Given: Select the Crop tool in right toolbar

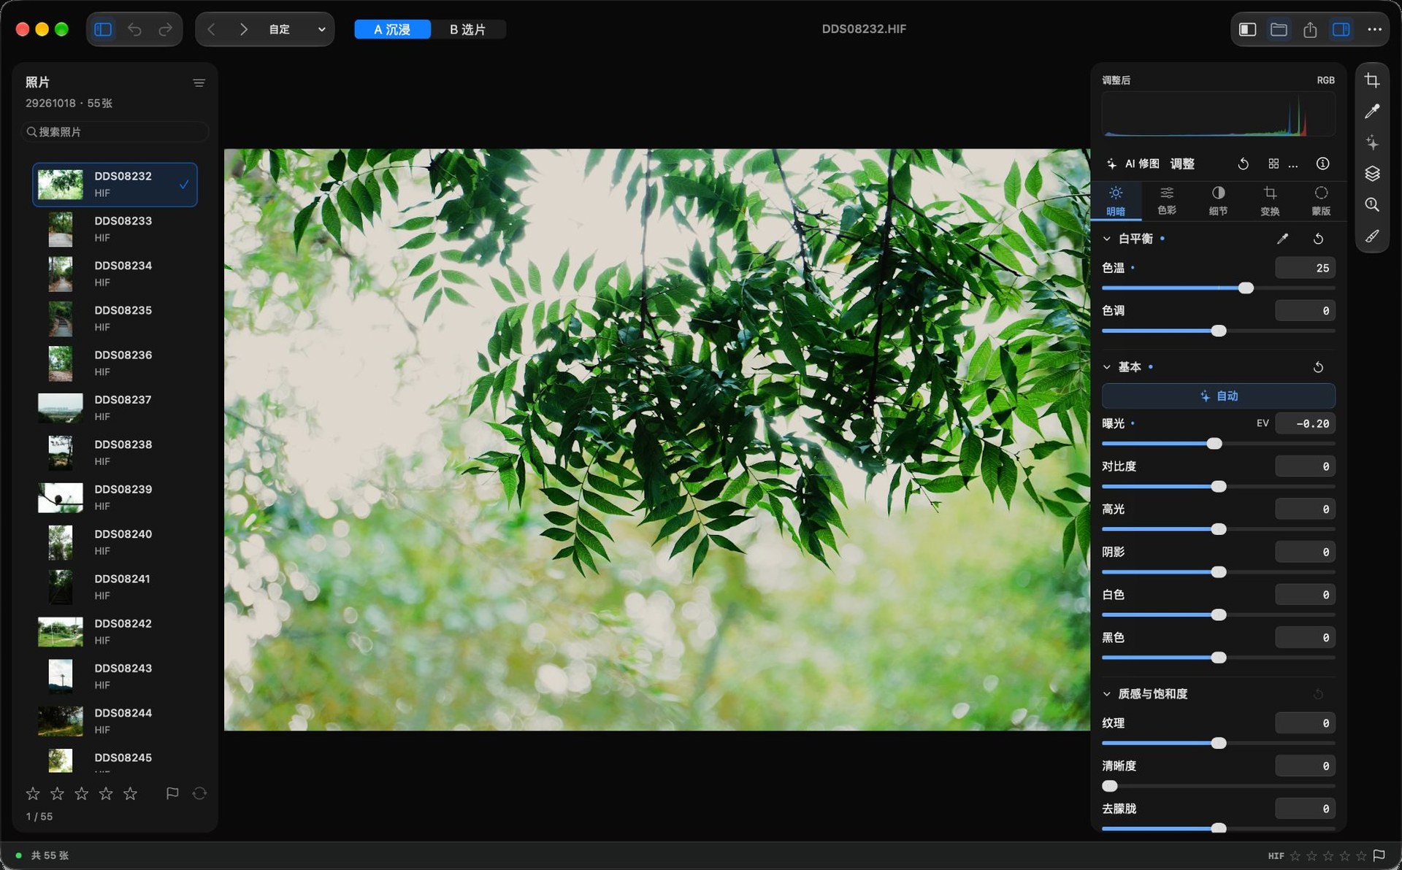Looking at the screenshot, I should [x=1372, y=80].
